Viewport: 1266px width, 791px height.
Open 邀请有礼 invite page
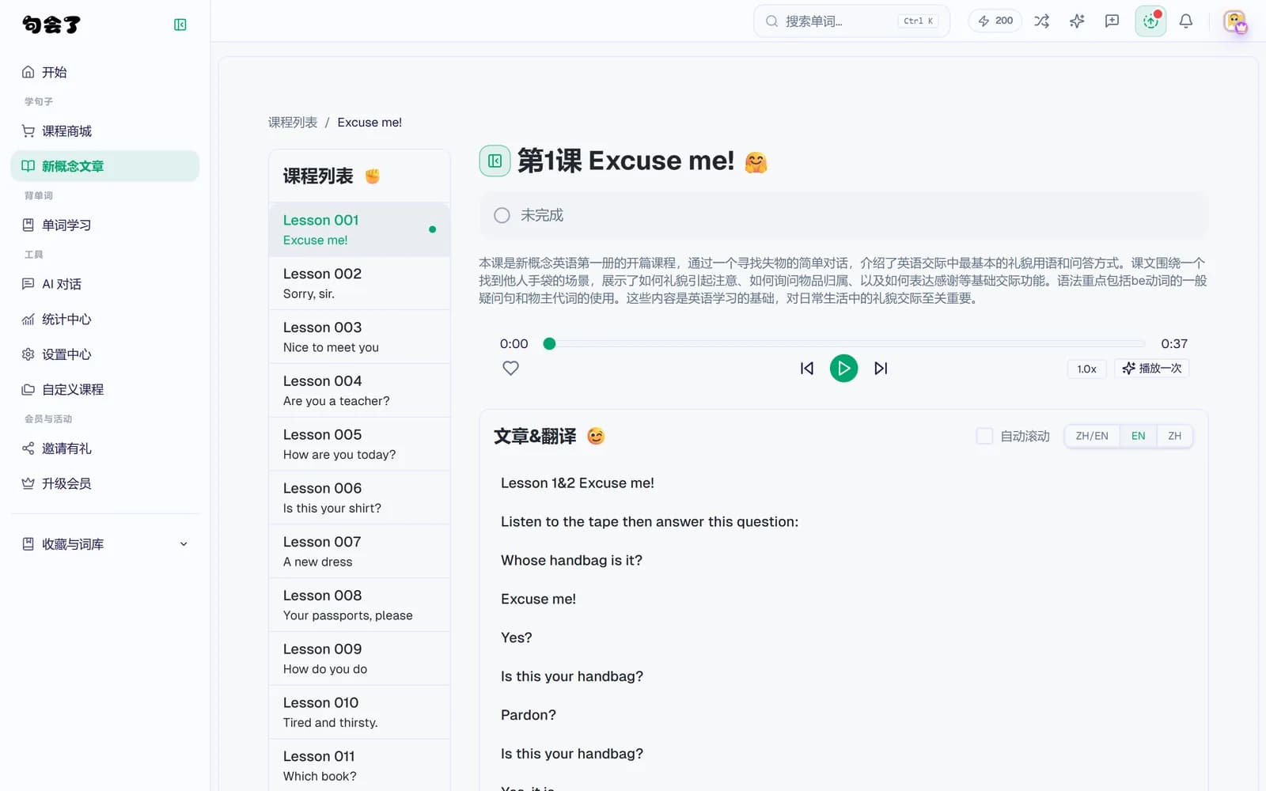click(x=105, y=448)
